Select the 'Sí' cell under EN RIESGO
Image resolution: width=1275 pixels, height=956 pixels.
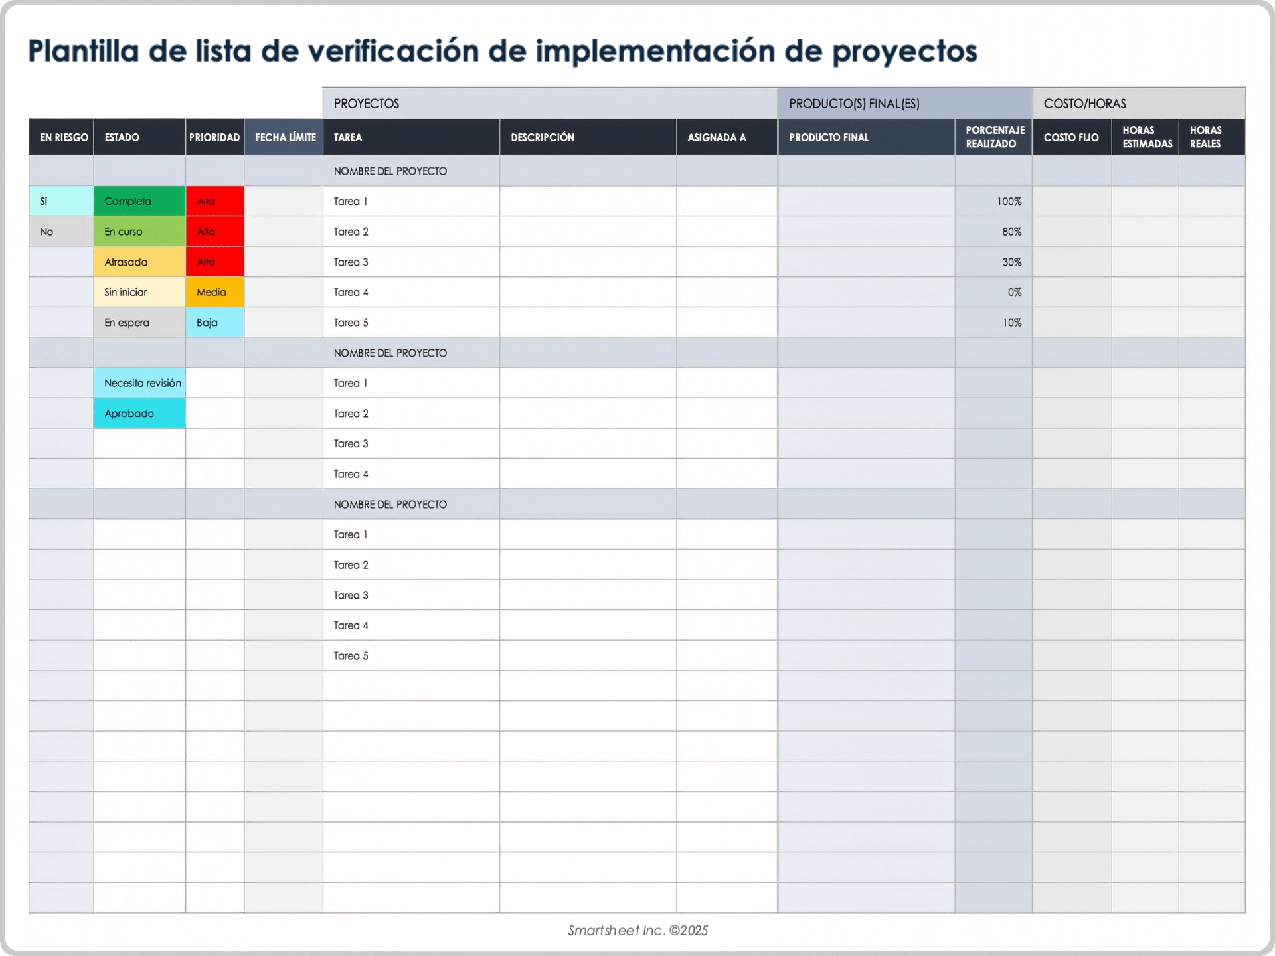coord(45,200)
